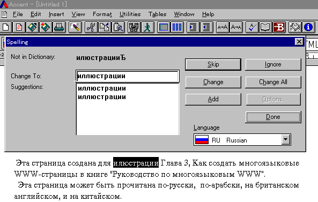Open the Edit menu
This screenshot has width=318, height=202.
[36, 14]
